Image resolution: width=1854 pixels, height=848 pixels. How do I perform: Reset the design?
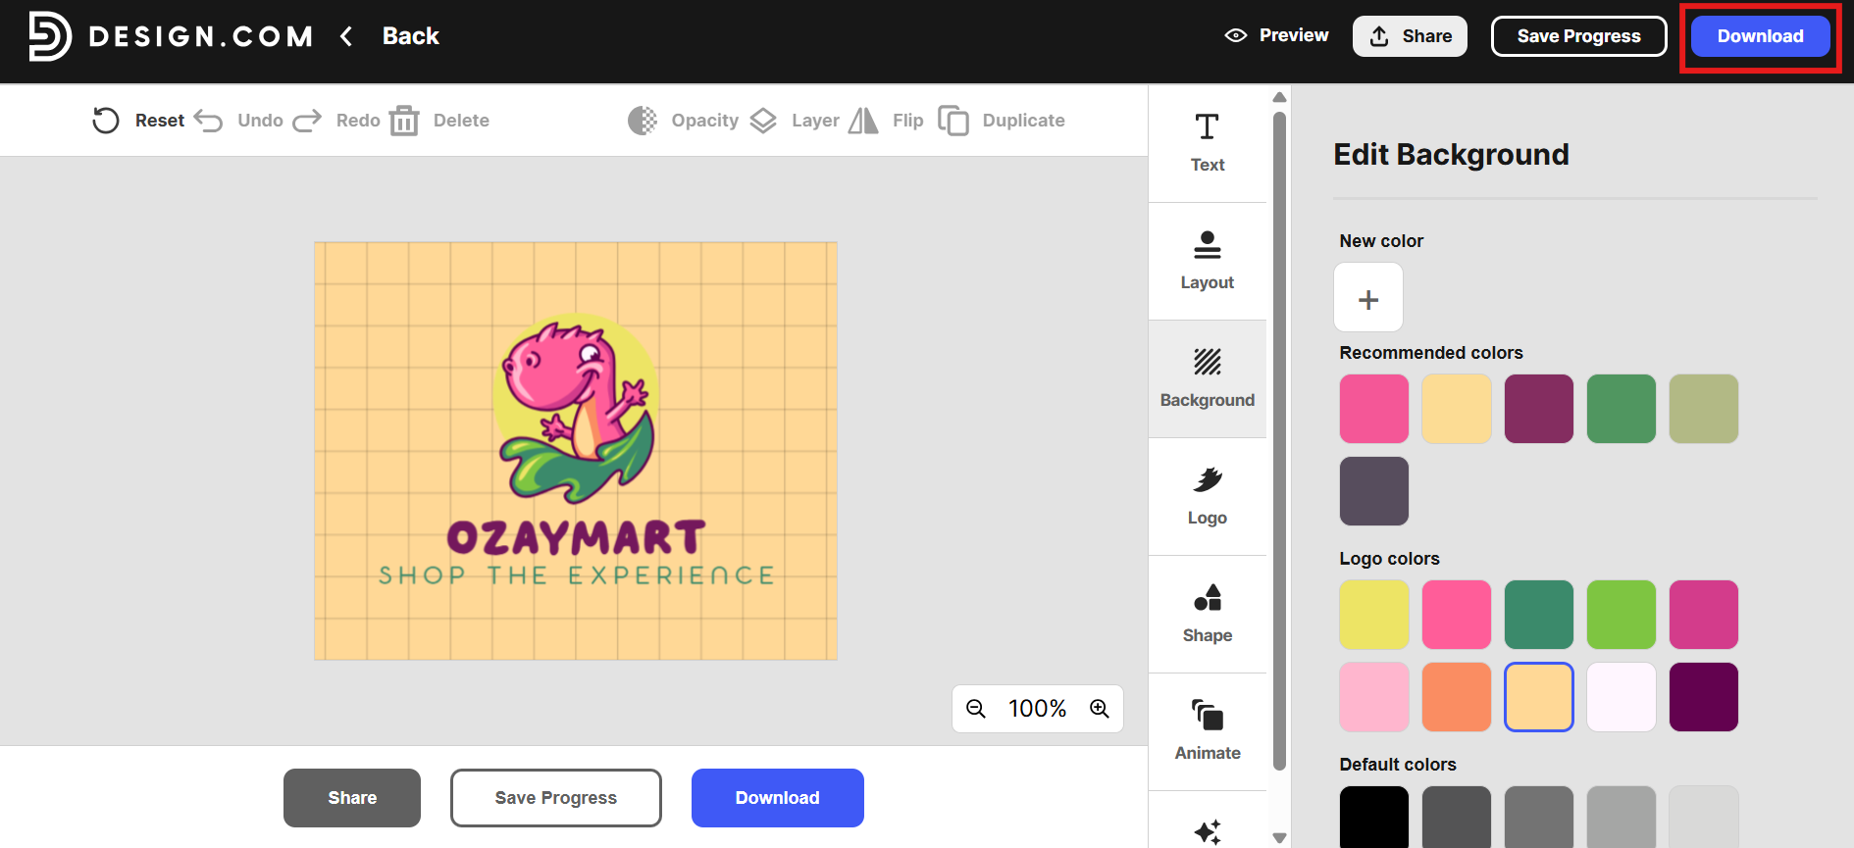click(138, 121)
